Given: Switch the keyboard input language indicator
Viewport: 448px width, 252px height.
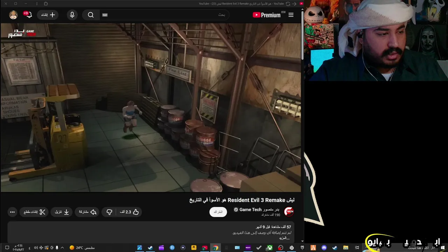Looking at the screenshot, I should click(x=30, y=248).
